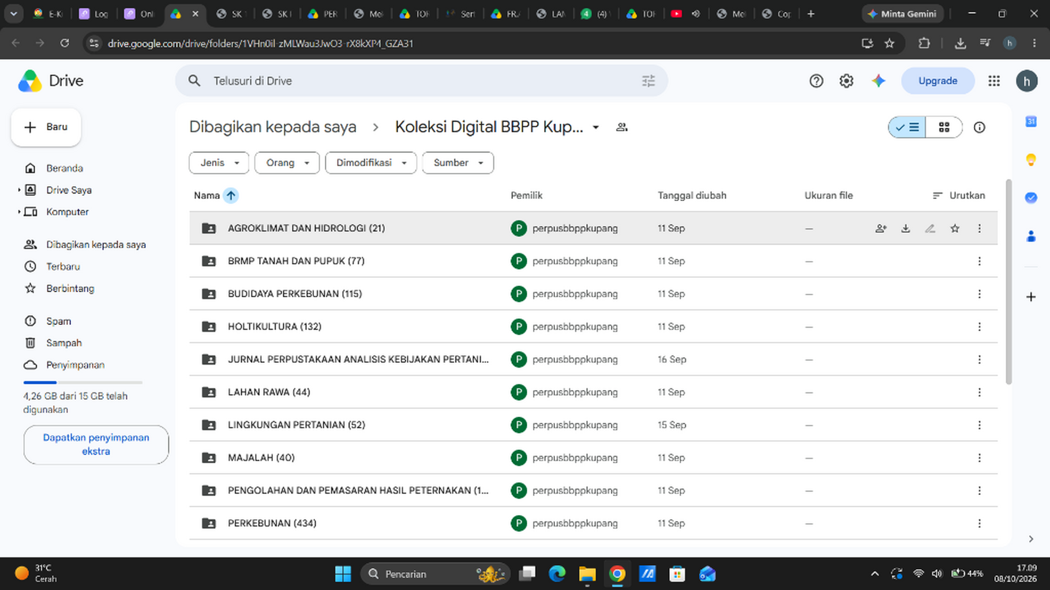Switch to list layout view

[907, 127]
